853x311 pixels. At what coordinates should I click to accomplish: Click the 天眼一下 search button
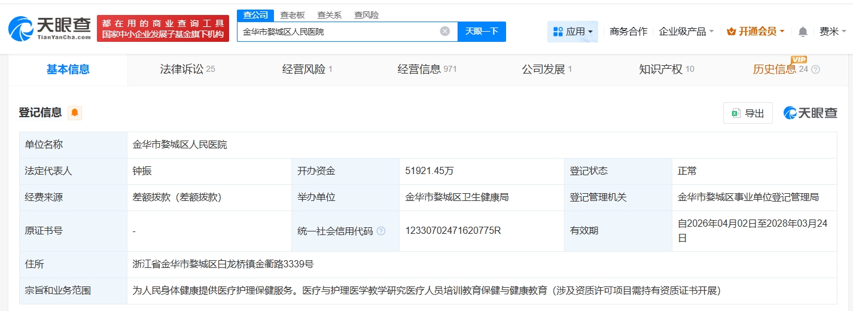pos(482,32)
